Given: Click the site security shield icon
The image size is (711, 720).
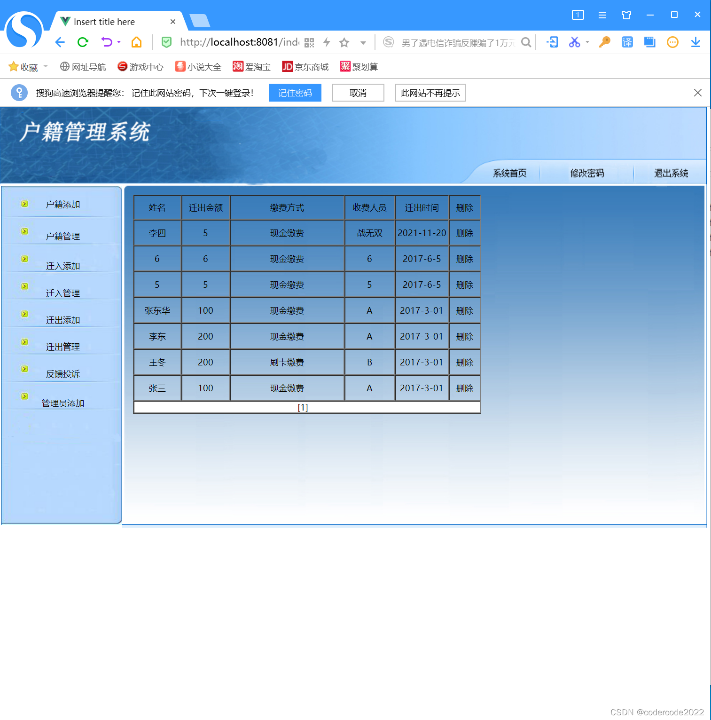Looking at the screenshot, I should tap(166, 42).
